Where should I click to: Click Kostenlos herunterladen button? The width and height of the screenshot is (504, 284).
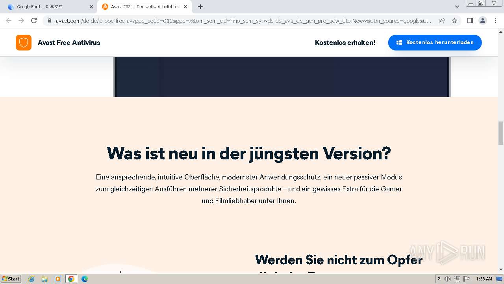point(435,43)
